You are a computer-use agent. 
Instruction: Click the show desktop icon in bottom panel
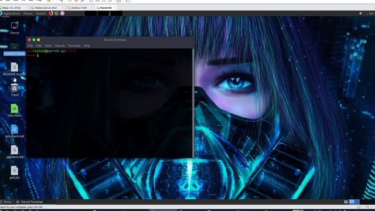(346, 202)
